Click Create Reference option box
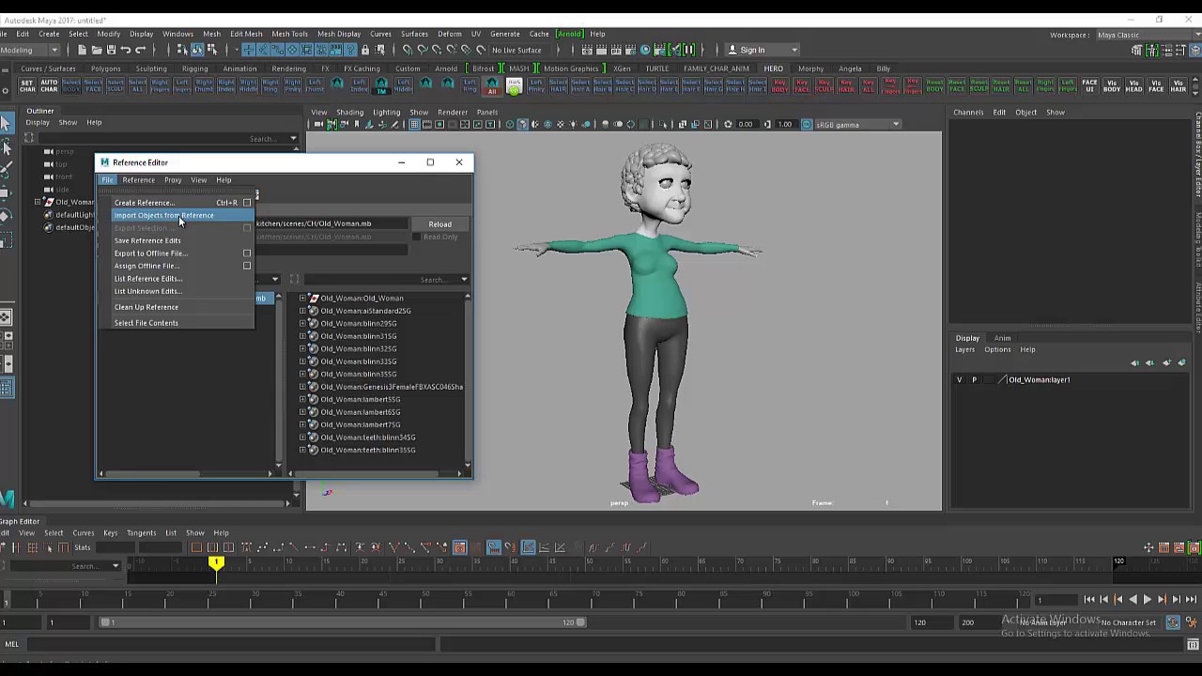The image size is (1202, 676). (x=247, y=203)
